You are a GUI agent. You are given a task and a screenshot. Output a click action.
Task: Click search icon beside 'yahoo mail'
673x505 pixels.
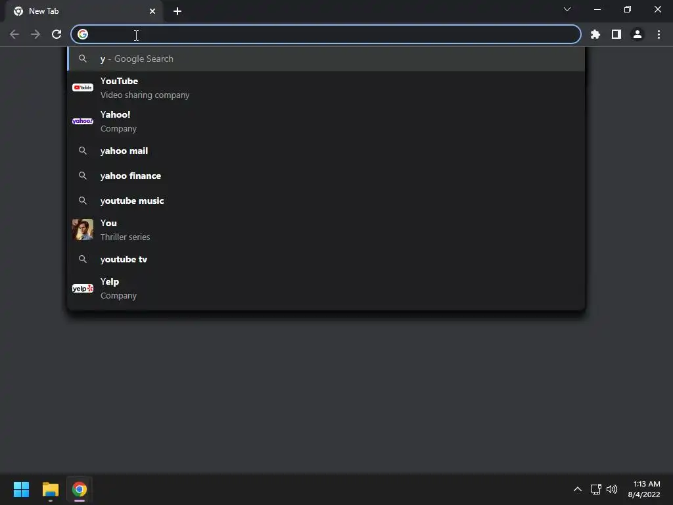[83, 151]
